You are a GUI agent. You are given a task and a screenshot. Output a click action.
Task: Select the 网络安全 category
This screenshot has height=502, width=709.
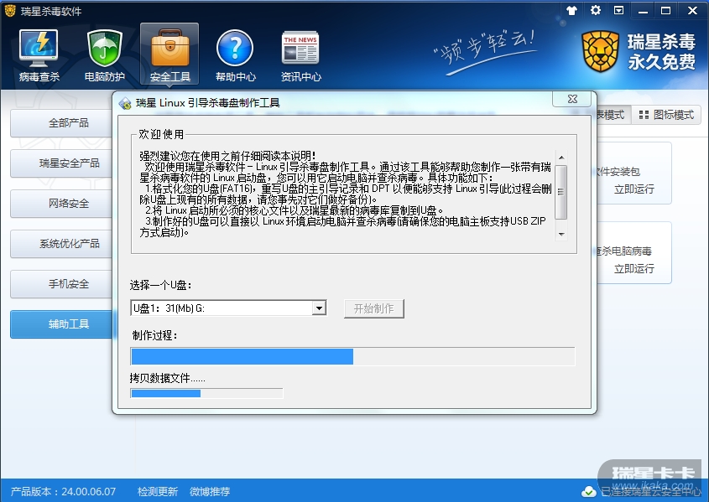click(x=61, y=203)
